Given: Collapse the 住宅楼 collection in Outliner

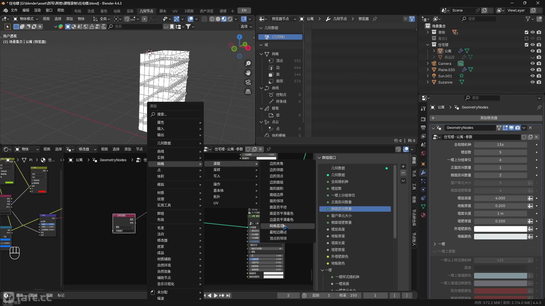Looking at the screenshot, I should click(x=428, y=45).
